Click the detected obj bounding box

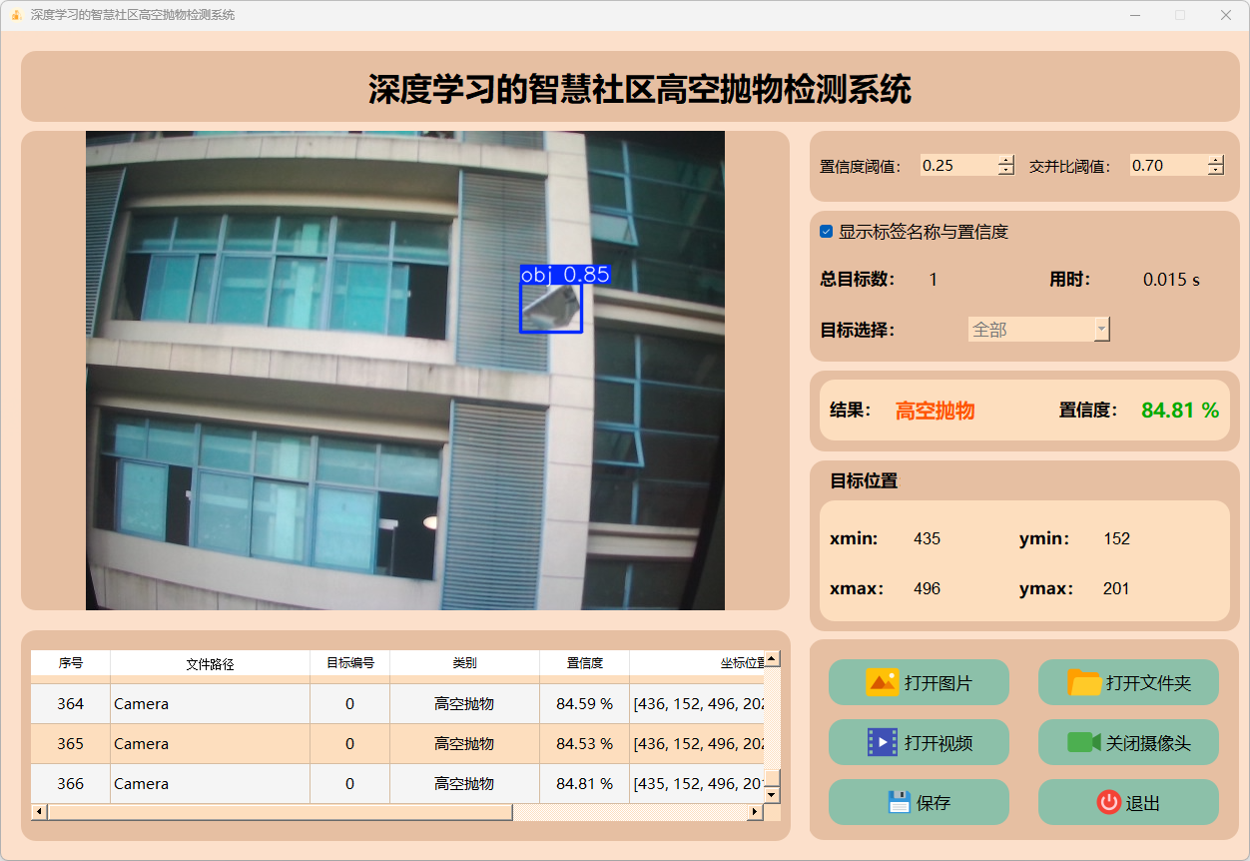click(x=551, y=307)
